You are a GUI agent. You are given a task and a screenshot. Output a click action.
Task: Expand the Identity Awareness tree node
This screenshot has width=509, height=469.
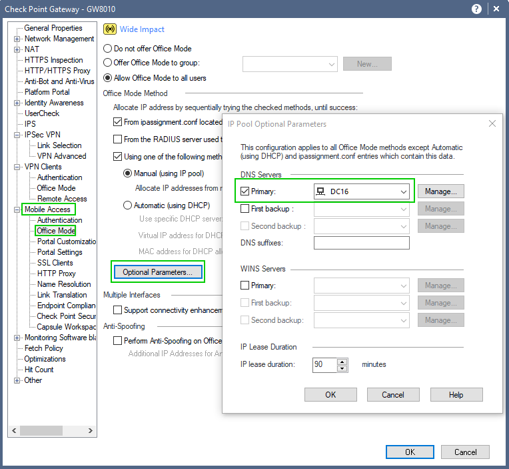pos(17,103)
